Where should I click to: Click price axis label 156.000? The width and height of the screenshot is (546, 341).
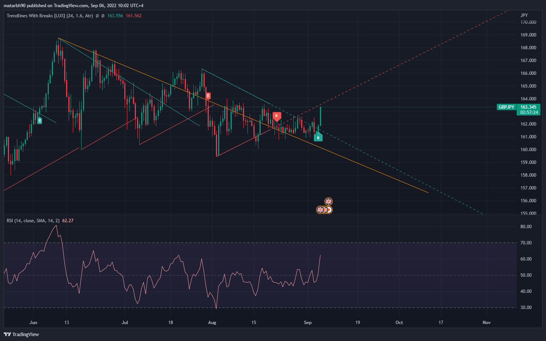pos(528,201)
